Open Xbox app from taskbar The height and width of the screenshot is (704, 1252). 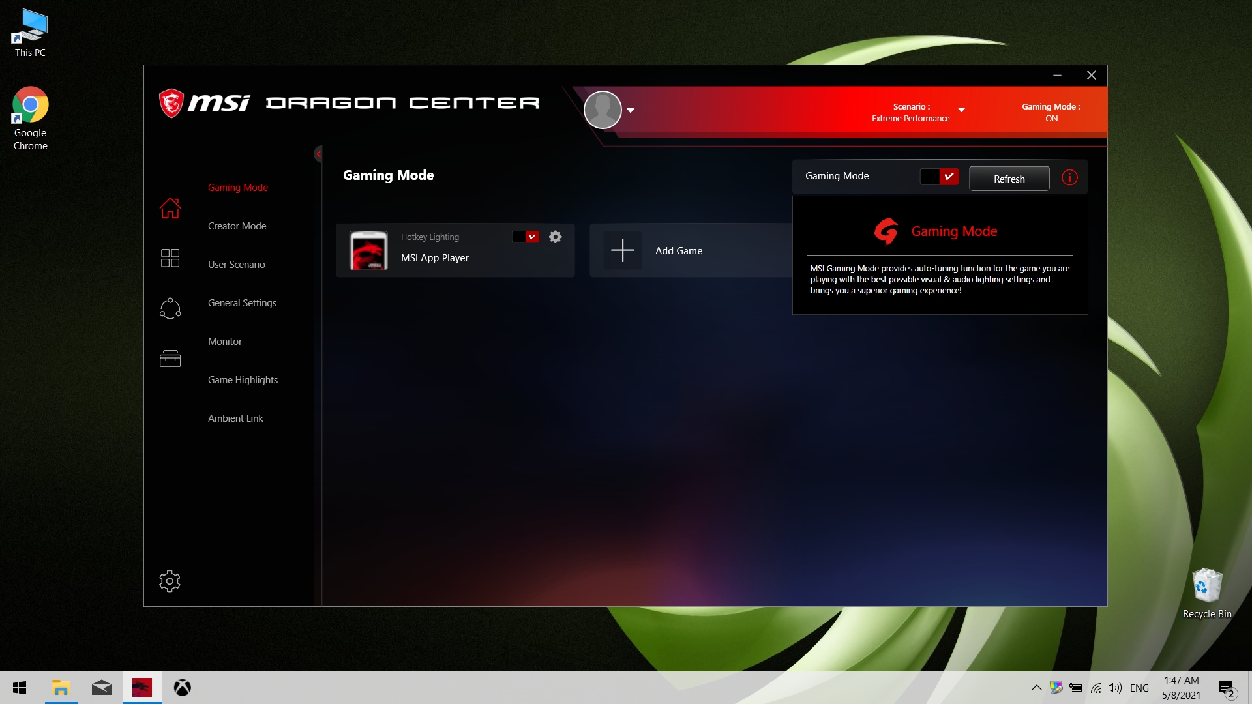[183, 688]
